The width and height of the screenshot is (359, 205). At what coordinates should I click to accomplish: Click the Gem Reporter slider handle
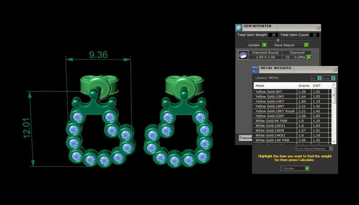pos(278,40)
